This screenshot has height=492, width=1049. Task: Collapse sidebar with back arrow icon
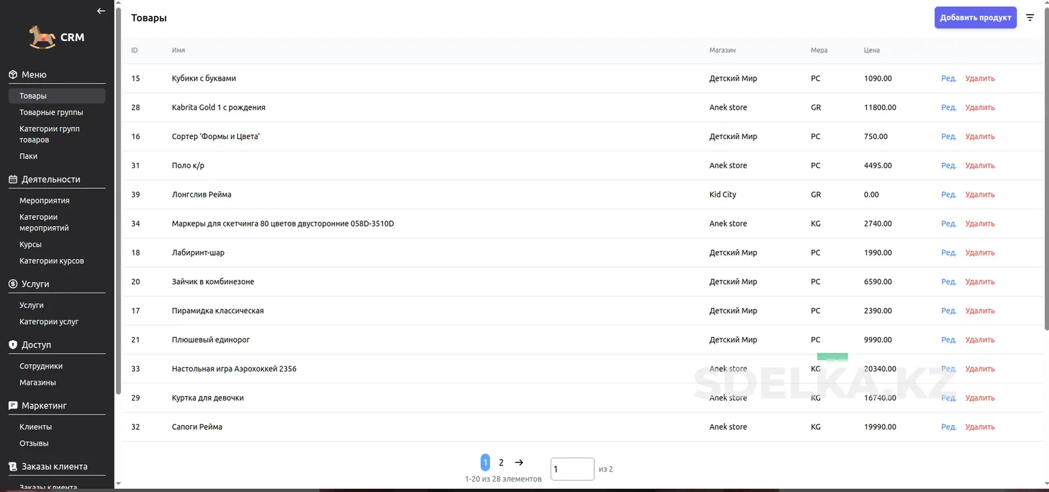pyautogui.click(x=101, y=11)
